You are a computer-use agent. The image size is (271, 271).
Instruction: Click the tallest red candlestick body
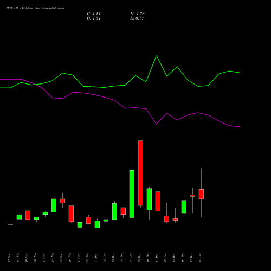[140, 173]
